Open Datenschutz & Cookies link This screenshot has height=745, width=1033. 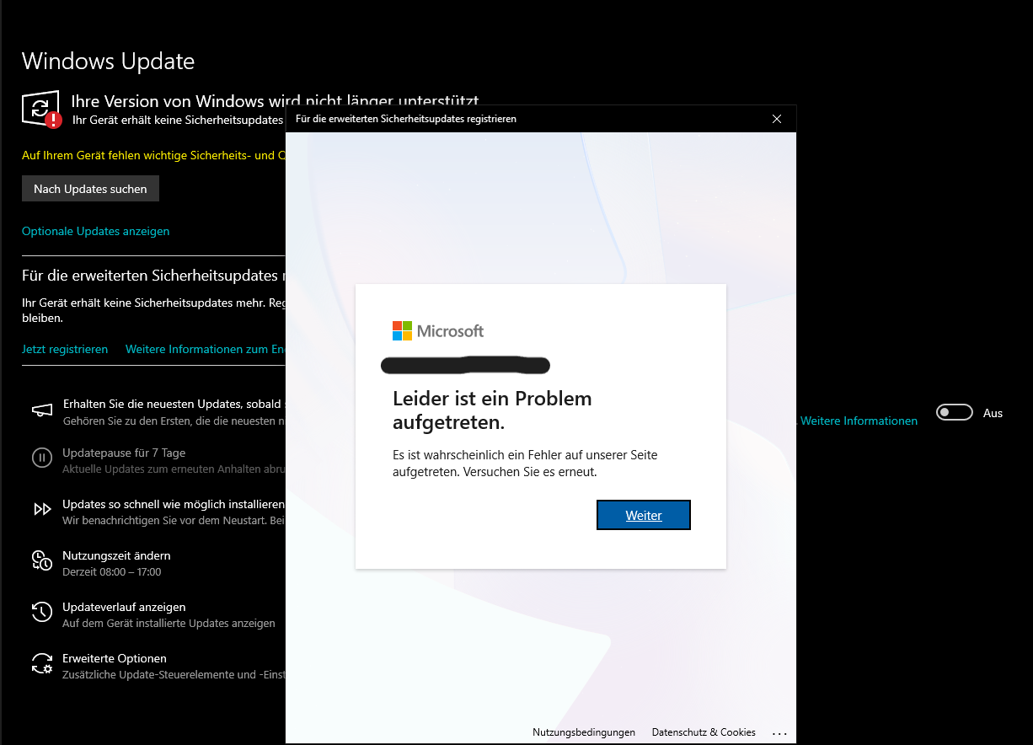pyautogui.click(x=704, y=732)
